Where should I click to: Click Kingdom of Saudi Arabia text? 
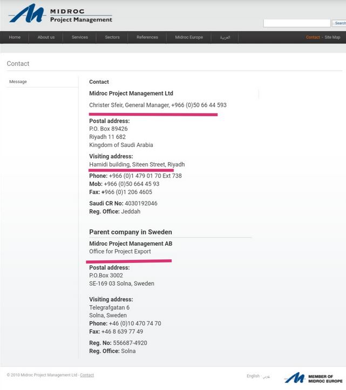point(121,145)
